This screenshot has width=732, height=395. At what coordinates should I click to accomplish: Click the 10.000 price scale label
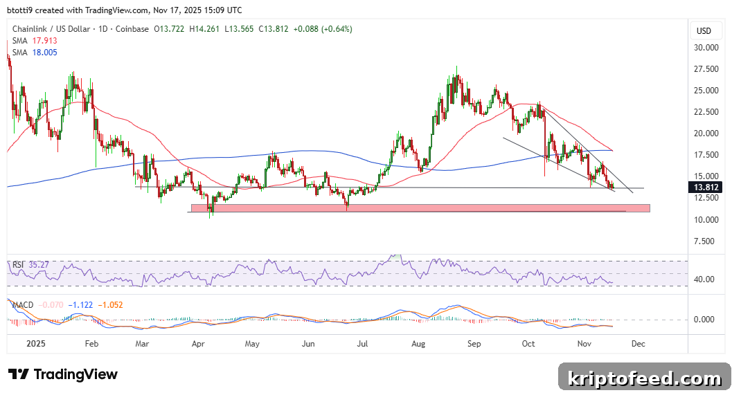[x=706, y=220]
